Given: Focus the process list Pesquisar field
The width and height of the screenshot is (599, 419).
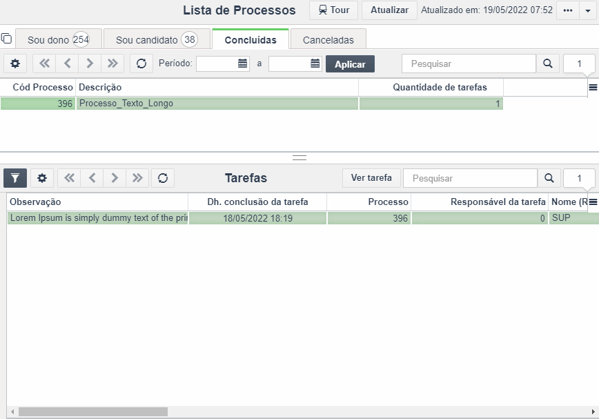Looking at the screenshot, I should [x=469, y=64].
